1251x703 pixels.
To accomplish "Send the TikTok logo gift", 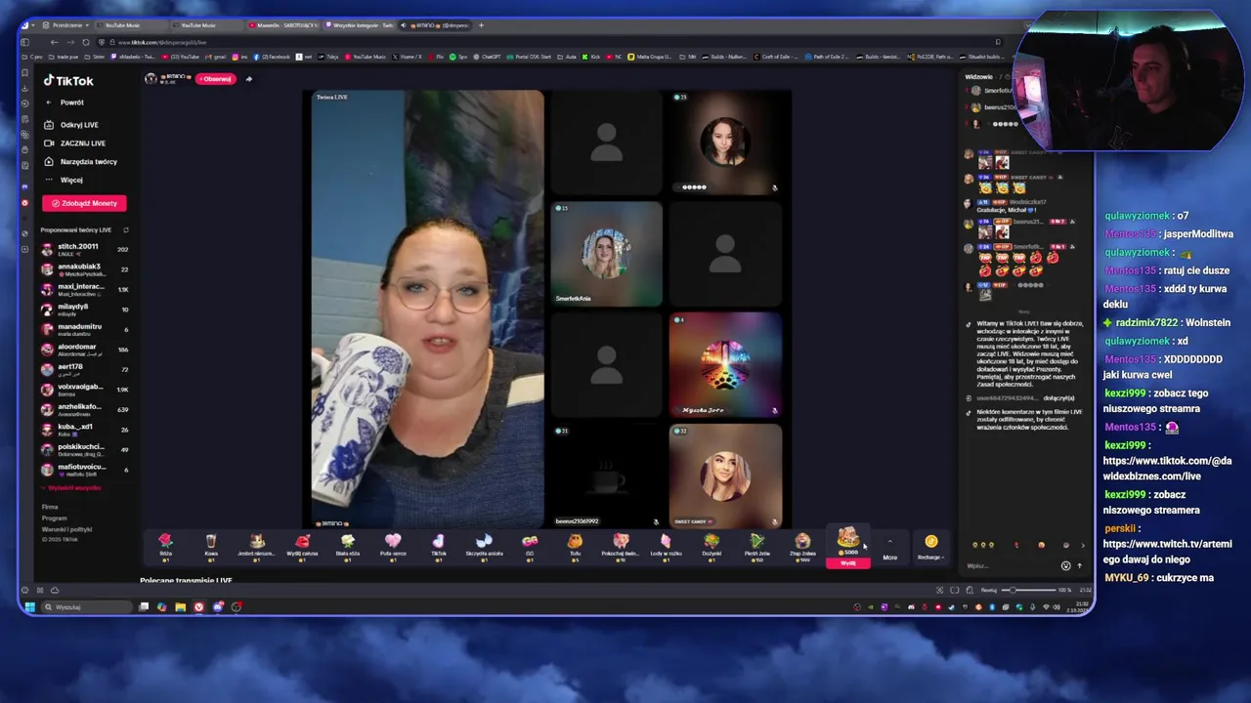I will pos(438,546).
